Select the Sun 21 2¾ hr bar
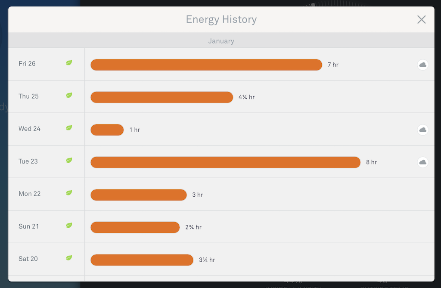 tap(135, 227)
